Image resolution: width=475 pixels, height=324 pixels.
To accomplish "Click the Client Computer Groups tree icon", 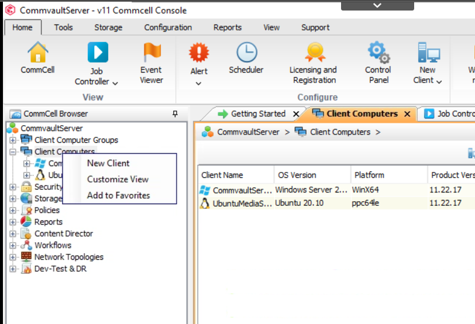I will pyautogui.click(x=26, y=139).
